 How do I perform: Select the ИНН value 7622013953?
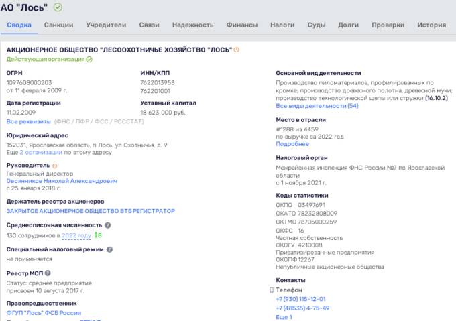pos(158,83)
